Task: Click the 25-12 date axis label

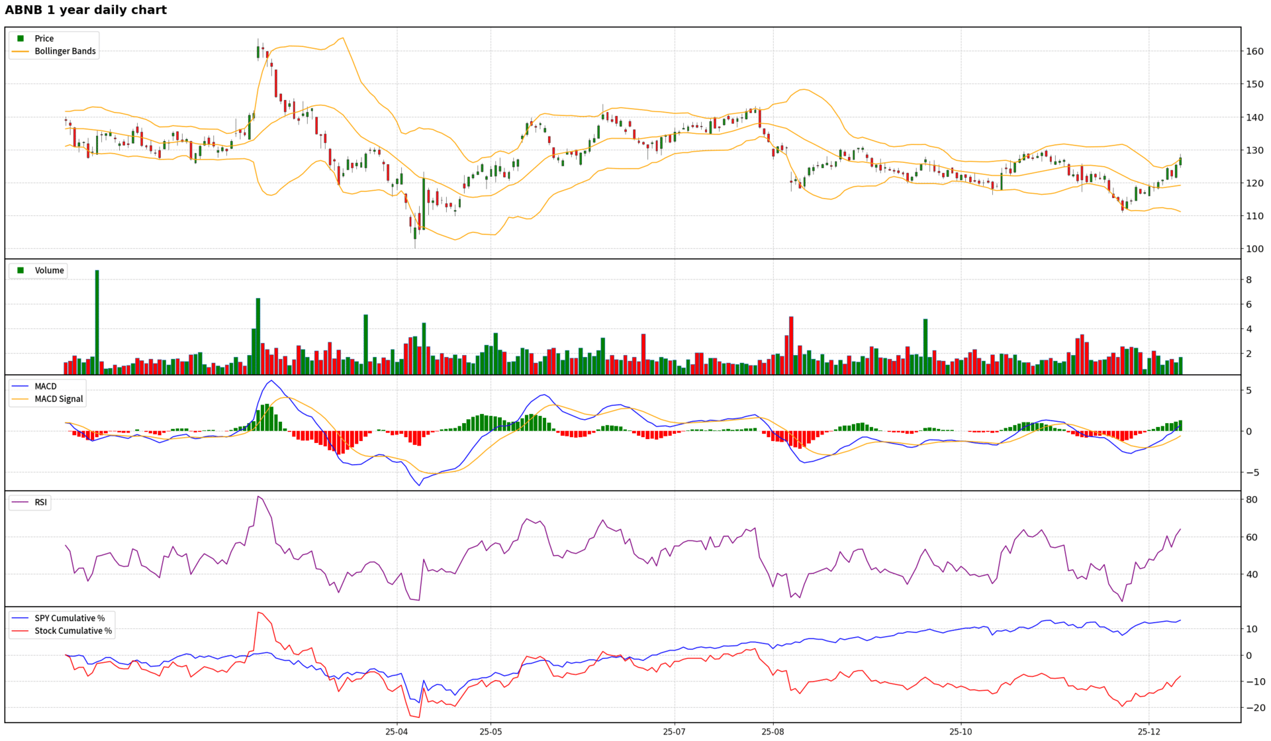Action: [1149, 732]
